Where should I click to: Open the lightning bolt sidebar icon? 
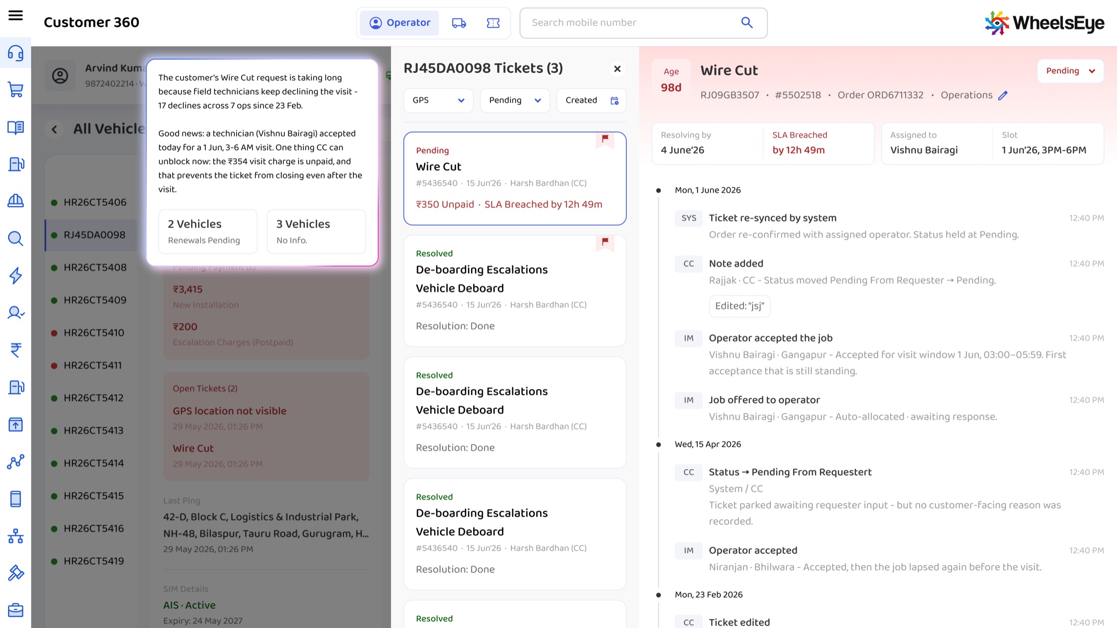[16, 275]
